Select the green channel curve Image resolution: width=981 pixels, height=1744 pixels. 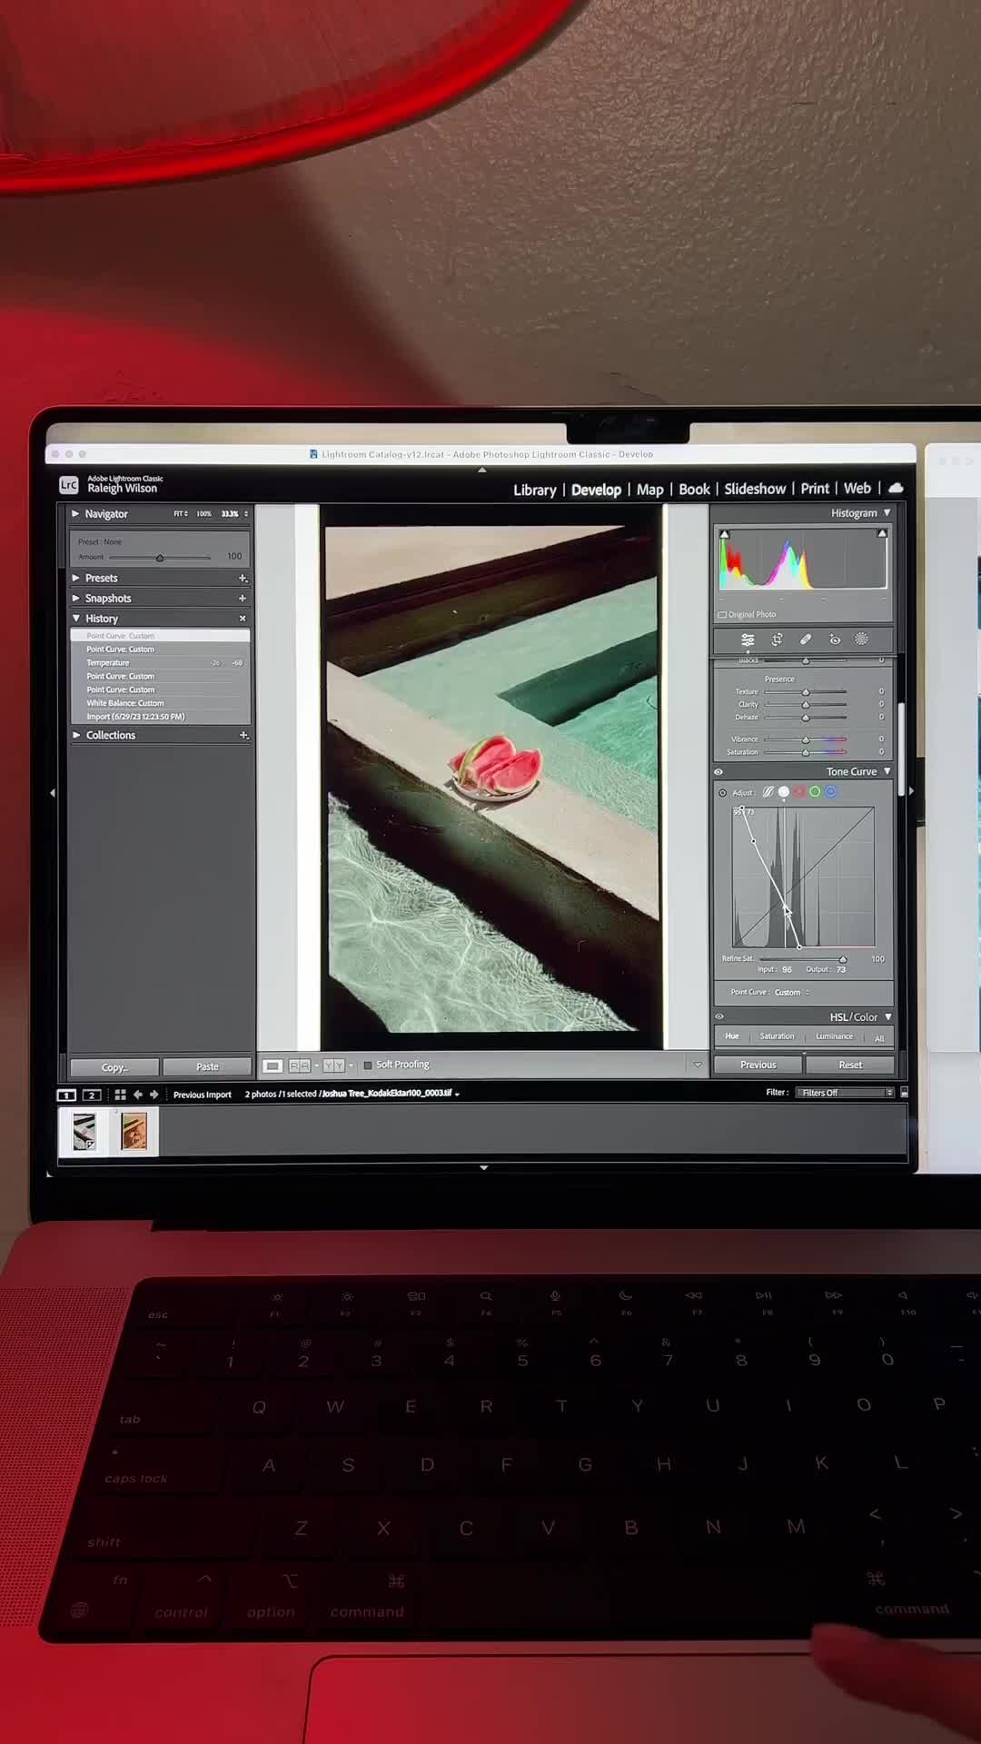pos(815,792)
